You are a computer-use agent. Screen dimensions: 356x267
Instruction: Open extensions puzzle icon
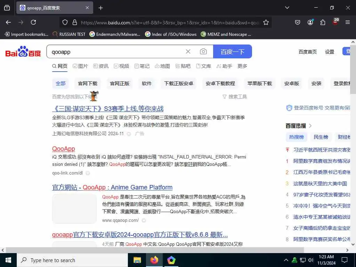point(323,22)
